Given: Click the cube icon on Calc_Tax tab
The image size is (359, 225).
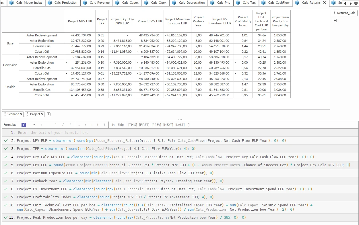Looking at the screenshot, I should (238, 3).
